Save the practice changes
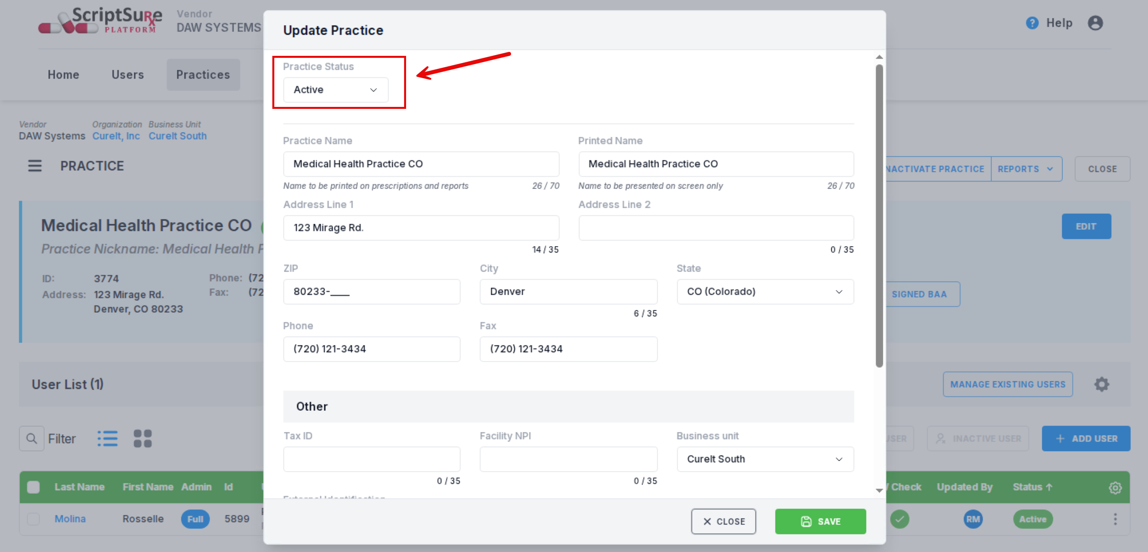The image size is (1148, 552). 820,521
